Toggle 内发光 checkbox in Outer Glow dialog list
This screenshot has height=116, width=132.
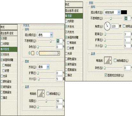(2, 55)
